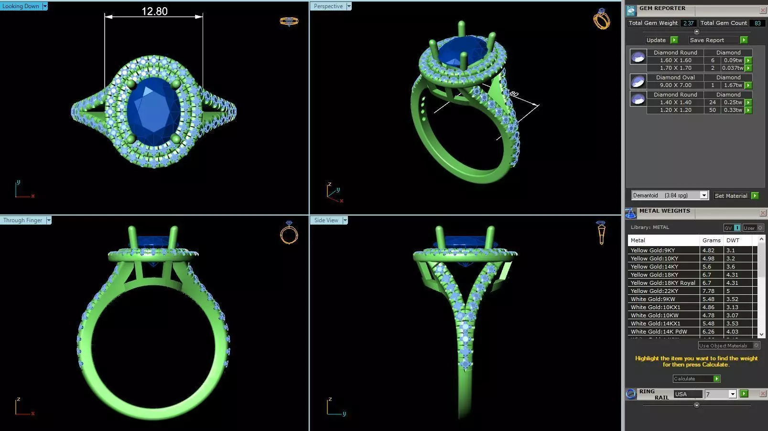Open the Looking Down view dropdown
768x431 pixels.
pyautogui.click(x=45, y=6)
